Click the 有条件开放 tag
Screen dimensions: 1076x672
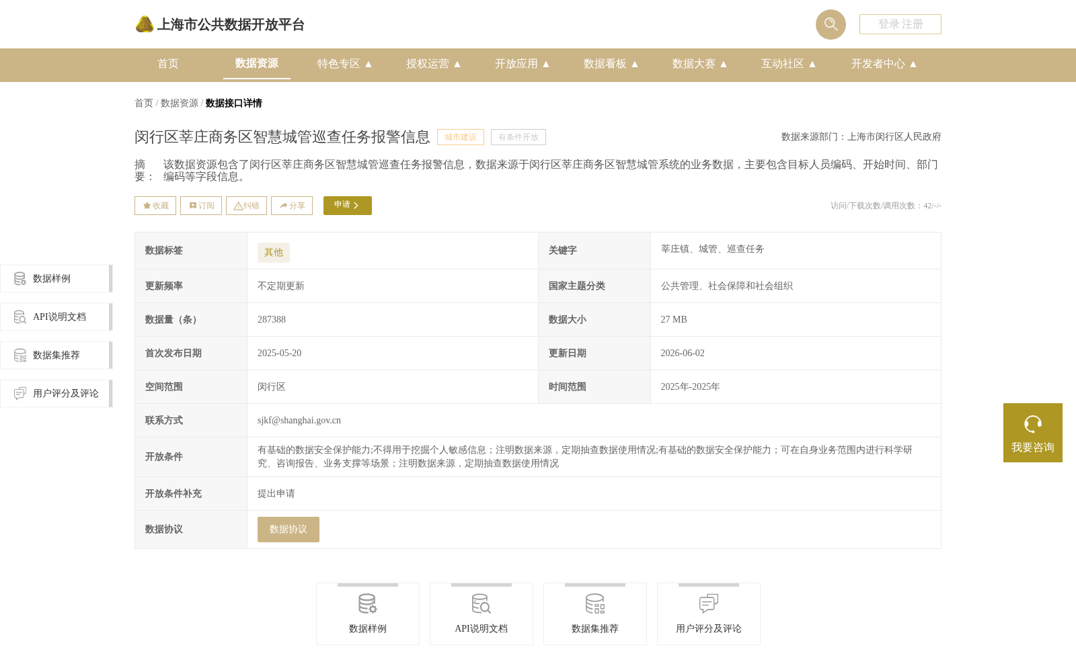(x=518, y=137)
